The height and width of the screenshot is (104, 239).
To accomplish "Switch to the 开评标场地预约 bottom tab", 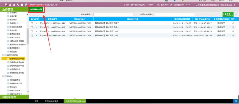I will [x=51, y=101].
